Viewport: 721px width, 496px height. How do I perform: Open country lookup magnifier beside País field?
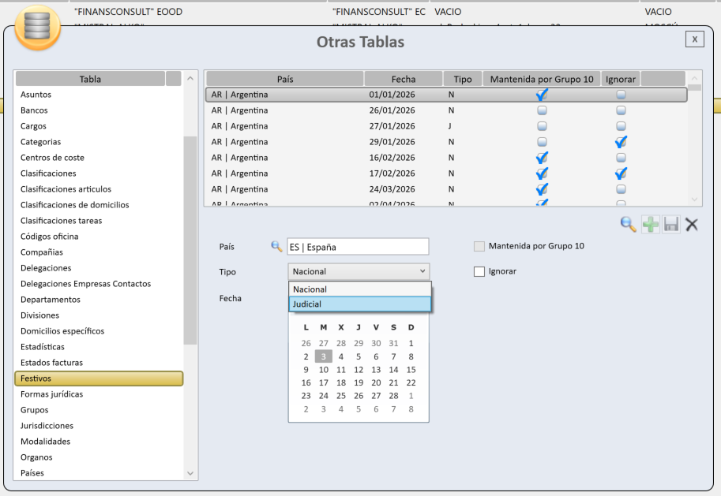[276, 247]
